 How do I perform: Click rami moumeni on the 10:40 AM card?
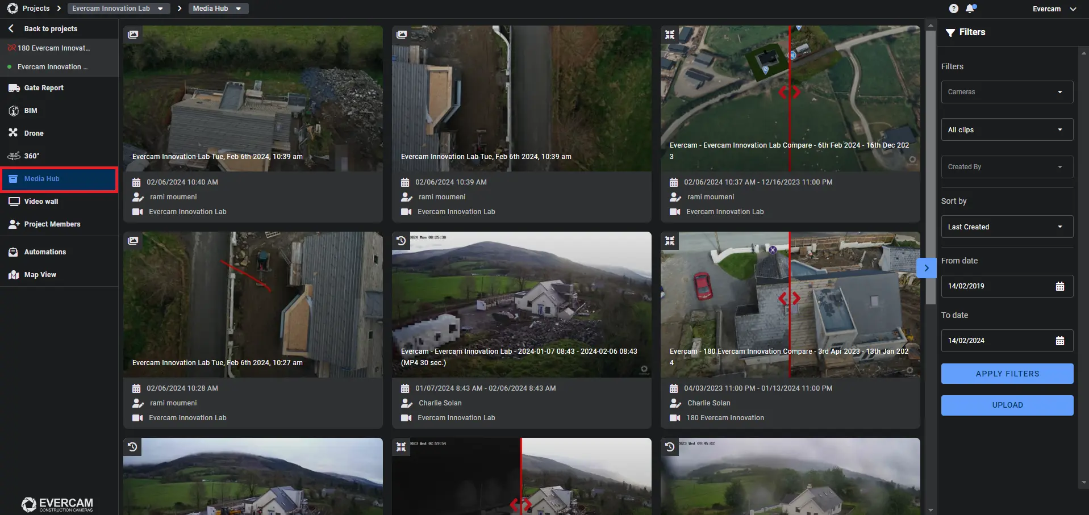(173, 197)
